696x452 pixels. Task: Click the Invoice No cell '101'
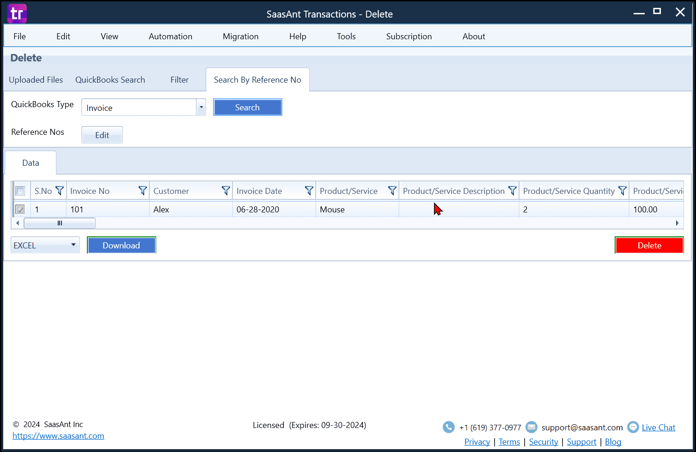(x=108, y=210)
